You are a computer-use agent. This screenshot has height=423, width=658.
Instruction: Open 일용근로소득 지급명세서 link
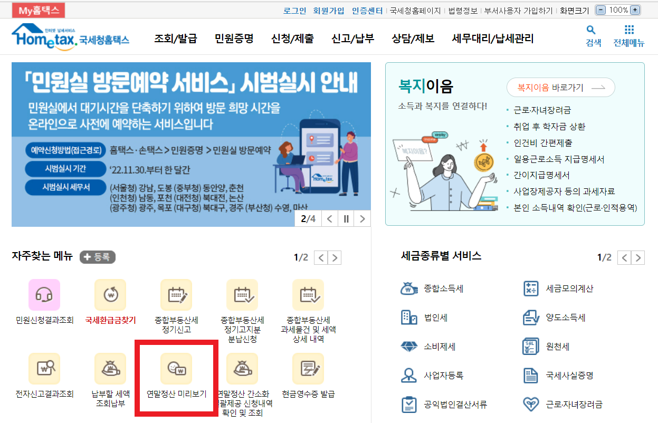(x=559, y=159)
